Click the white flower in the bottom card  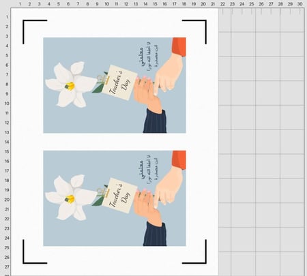pos(71,198)
